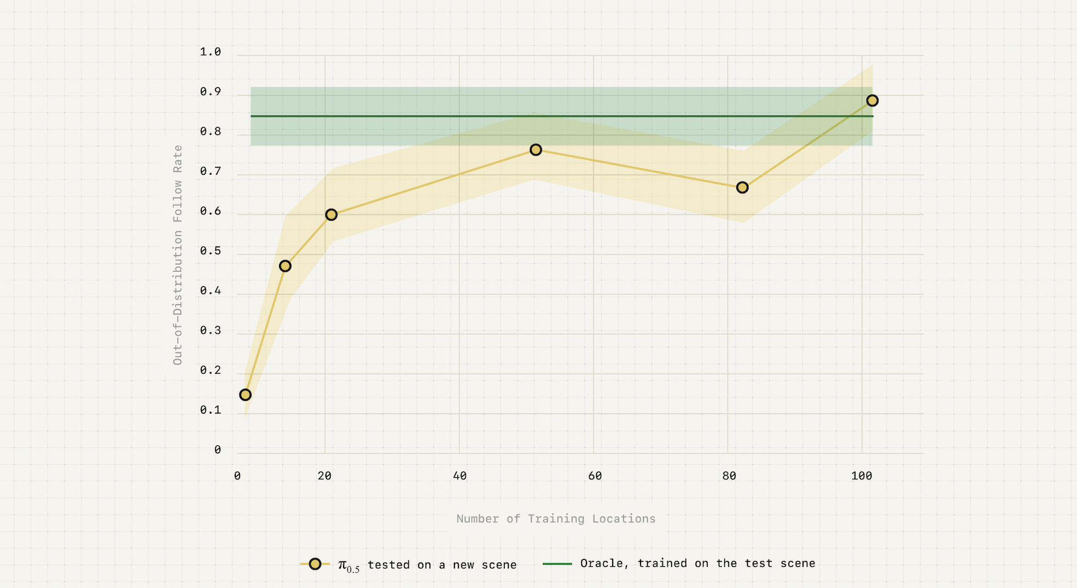Click the 1.0 label on the y-axis
The height and width of the screenshot is (588, 1077).
pyautogui.click(x=211, y=52)
